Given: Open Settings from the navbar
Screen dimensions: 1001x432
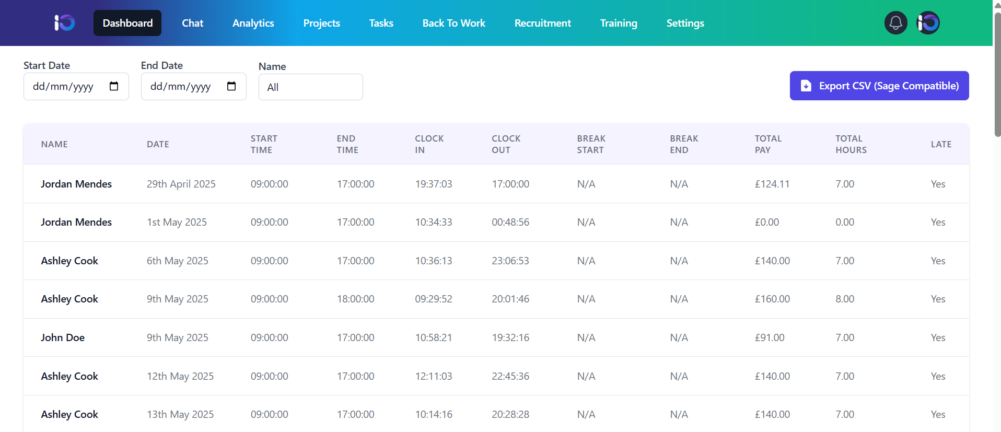Looking at the screenshot, I should point(685,23).
